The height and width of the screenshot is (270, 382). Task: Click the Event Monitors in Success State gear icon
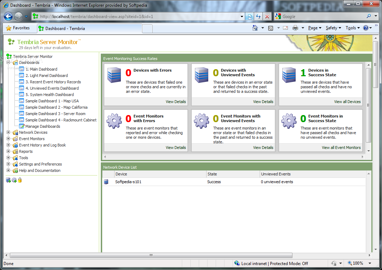click(289, 121)
